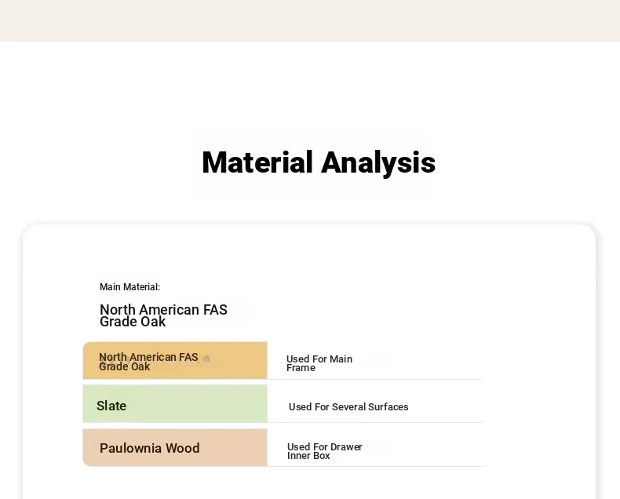Image resolution: width=620 pixels, height=499 pixels.
Task: Click 'Inner Box' in the Paulownia description
Action: (x=308, y=456)
